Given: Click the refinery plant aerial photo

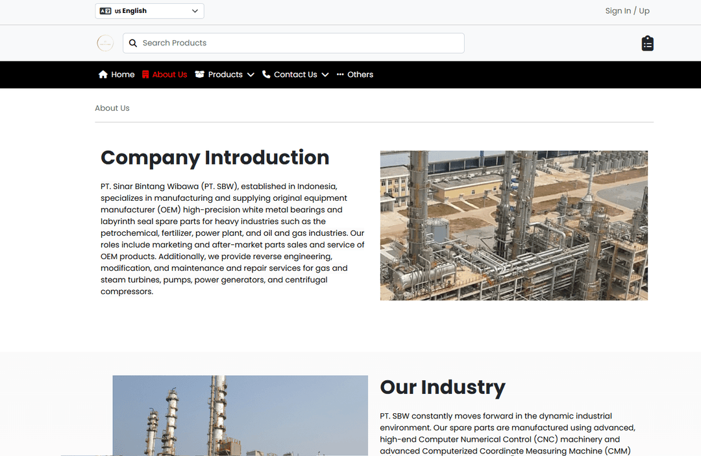Looking at the screenshot, I should pos(513,225).
